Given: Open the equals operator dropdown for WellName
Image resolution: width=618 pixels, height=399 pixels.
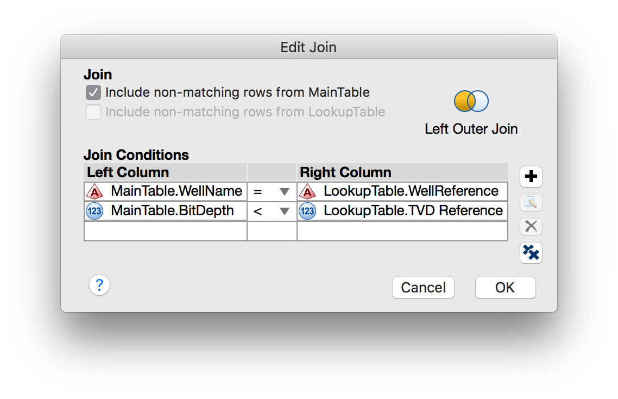Looking at the screenshot, I should pos(284,192).
